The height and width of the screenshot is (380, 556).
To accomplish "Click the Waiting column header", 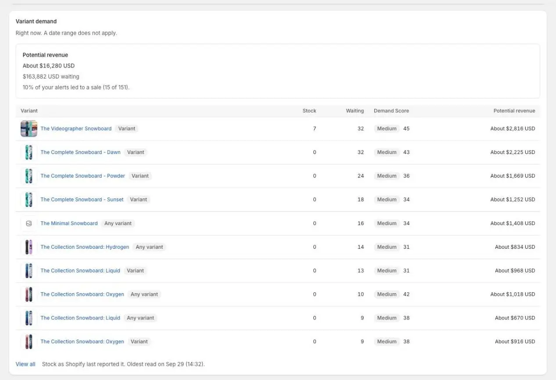I will click(355, 111).
